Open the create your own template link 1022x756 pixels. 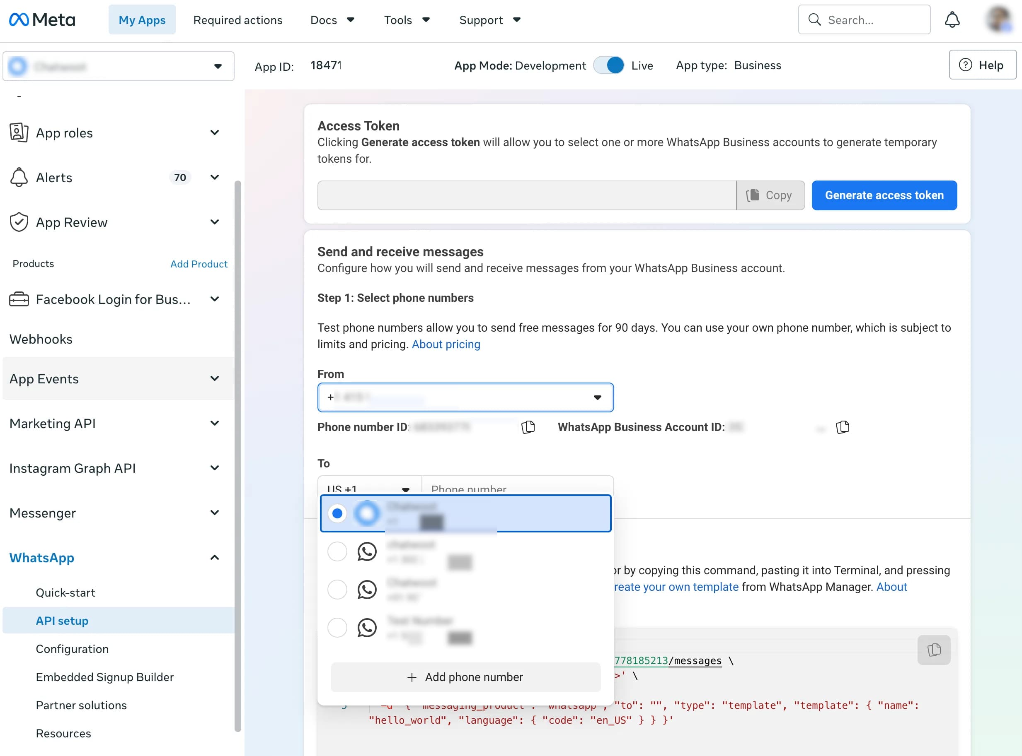pos(676,587)
